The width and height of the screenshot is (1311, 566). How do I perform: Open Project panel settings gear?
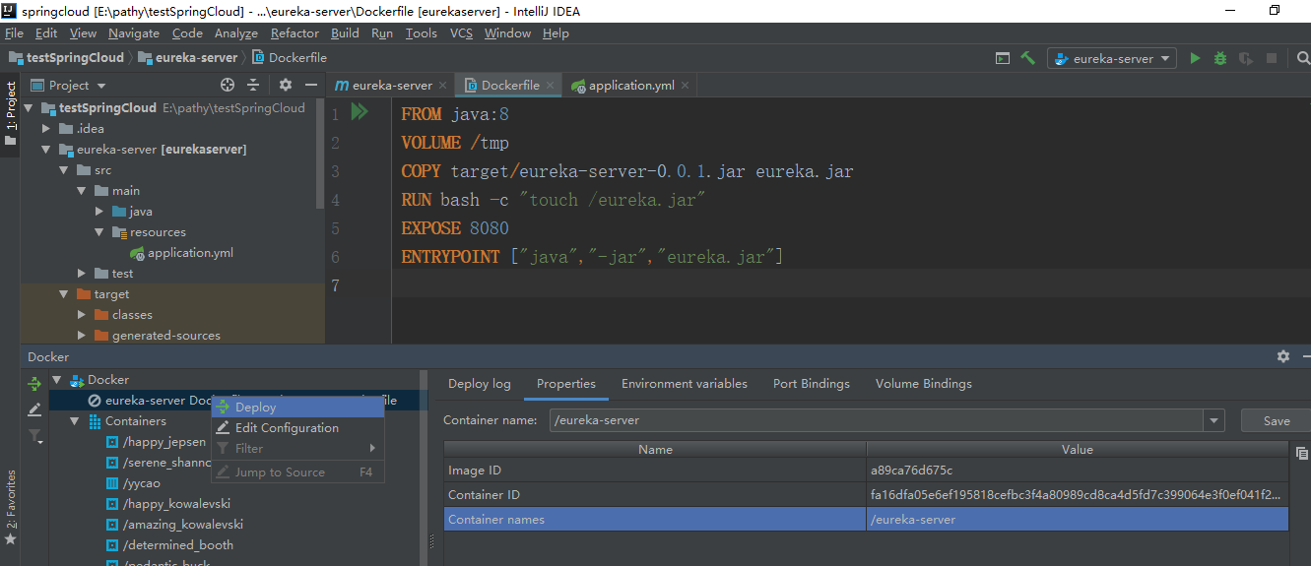(x=286, y=85)
